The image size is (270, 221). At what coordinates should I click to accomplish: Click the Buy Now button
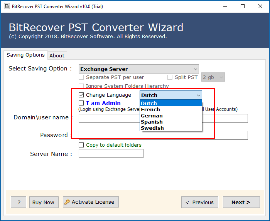click(43, 202)
